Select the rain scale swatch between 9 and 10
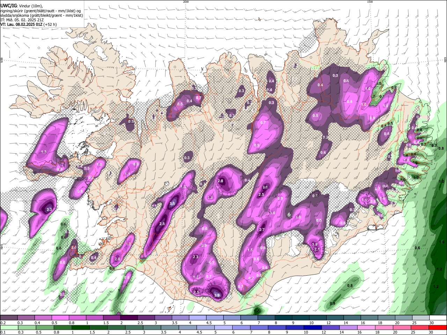 295,328
